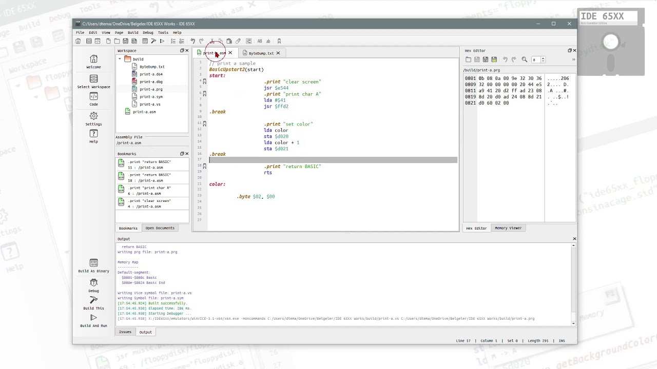The image size is (657, 369).
Task: Open Help from the left sidebar
Action: (93, 136)
